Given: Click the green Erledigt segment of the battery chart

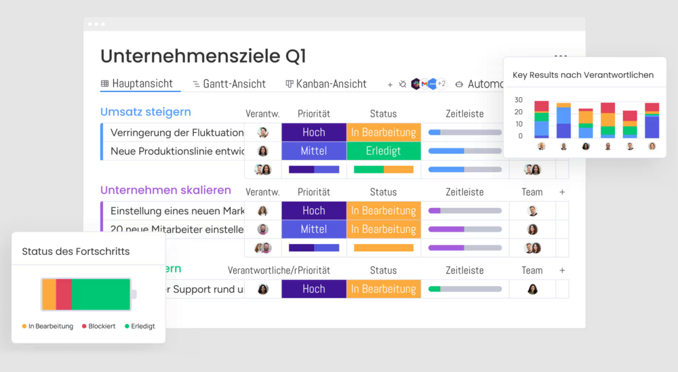Looking at the screenshot, I should 101,294.
